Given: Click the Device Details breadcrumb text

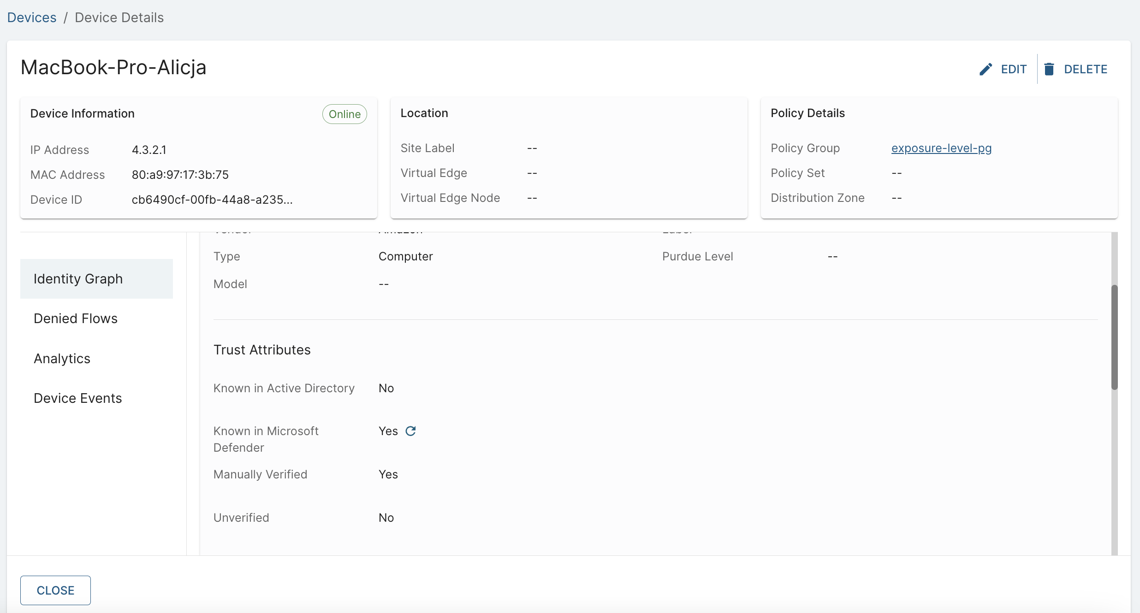Looking at the screenshot, I should coord(119,18).
